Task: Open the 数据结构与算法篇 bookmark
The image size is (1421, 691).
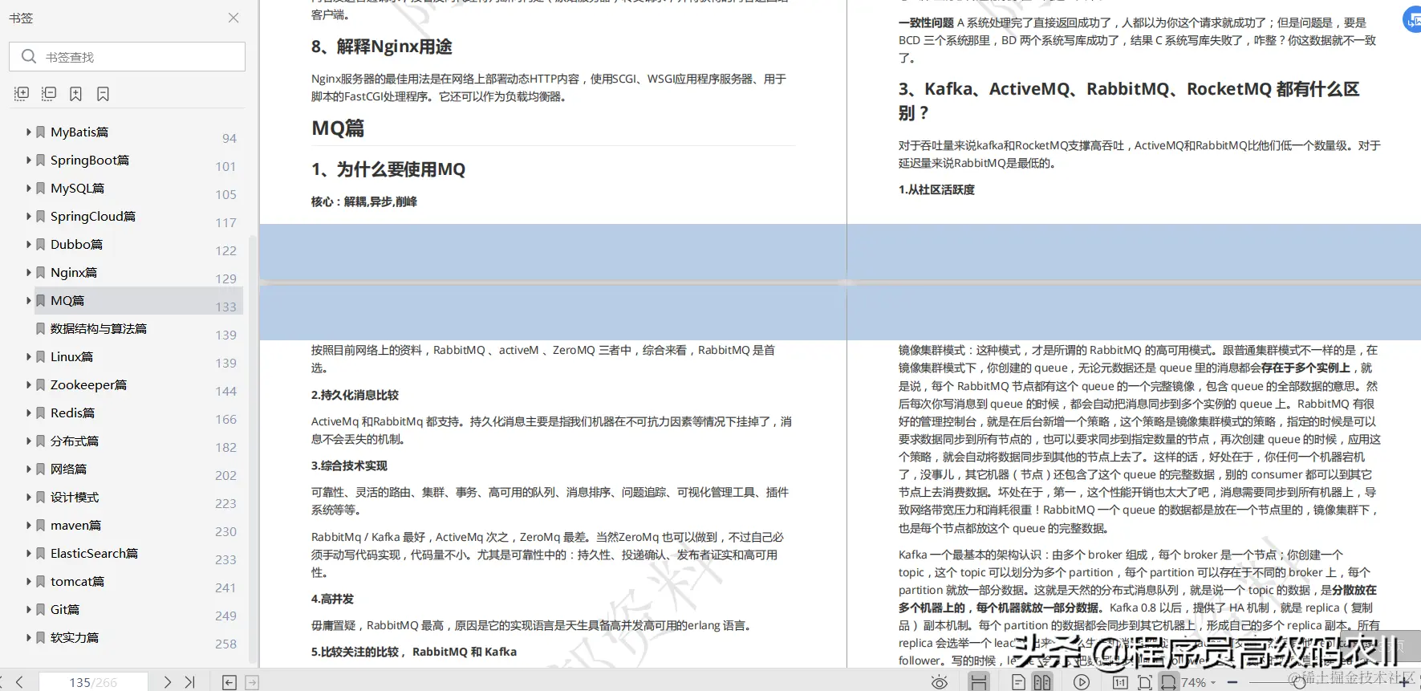Action: pos(99,328)
